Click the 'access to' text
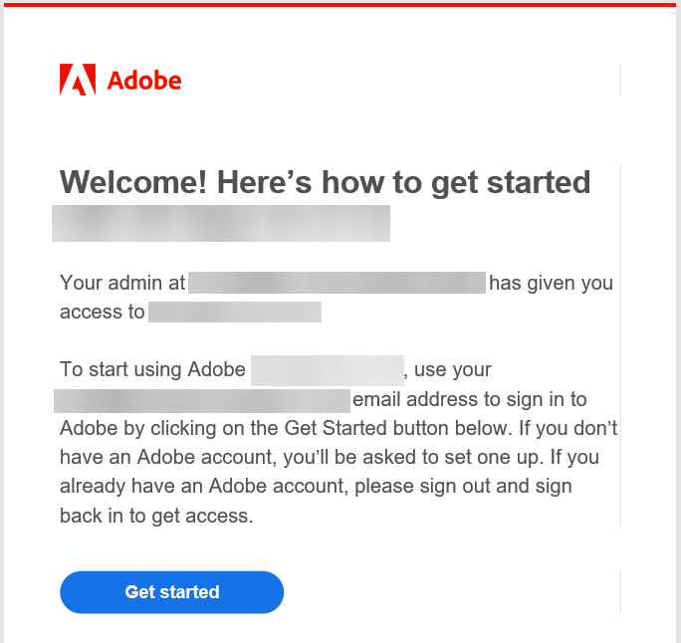Screen dimensions: 681x643 pos(103,312)
